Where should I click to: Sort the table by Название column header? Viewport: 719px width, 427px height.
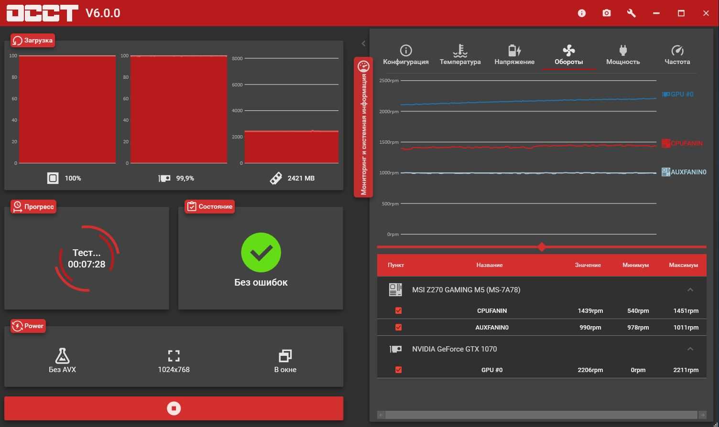pos(489,265)
